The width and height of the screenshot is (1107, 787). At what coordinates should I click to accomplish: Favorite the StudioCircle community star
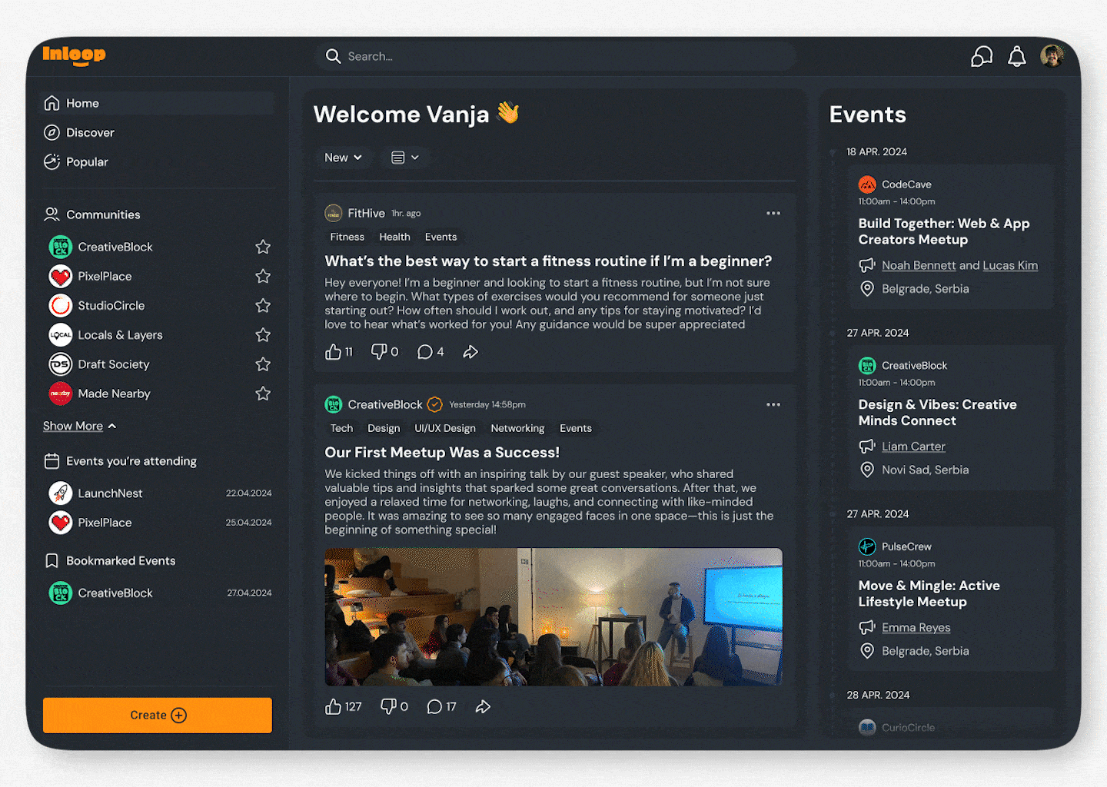pyautogui.click(x=263, y=305)
